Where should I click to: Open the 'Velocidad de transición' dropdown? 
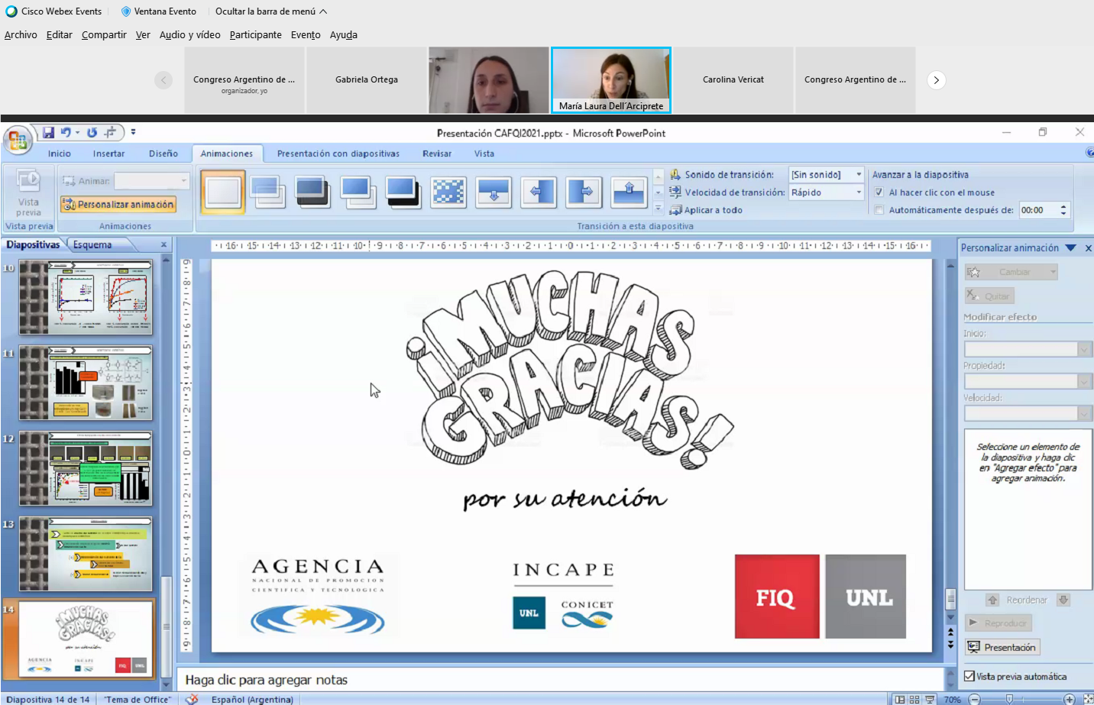[x=859, y=192]
